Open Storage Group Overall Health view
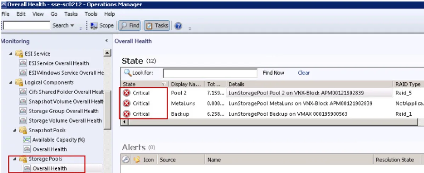Image resolution: width=424 pixels, height=173 pixels. 63,111
